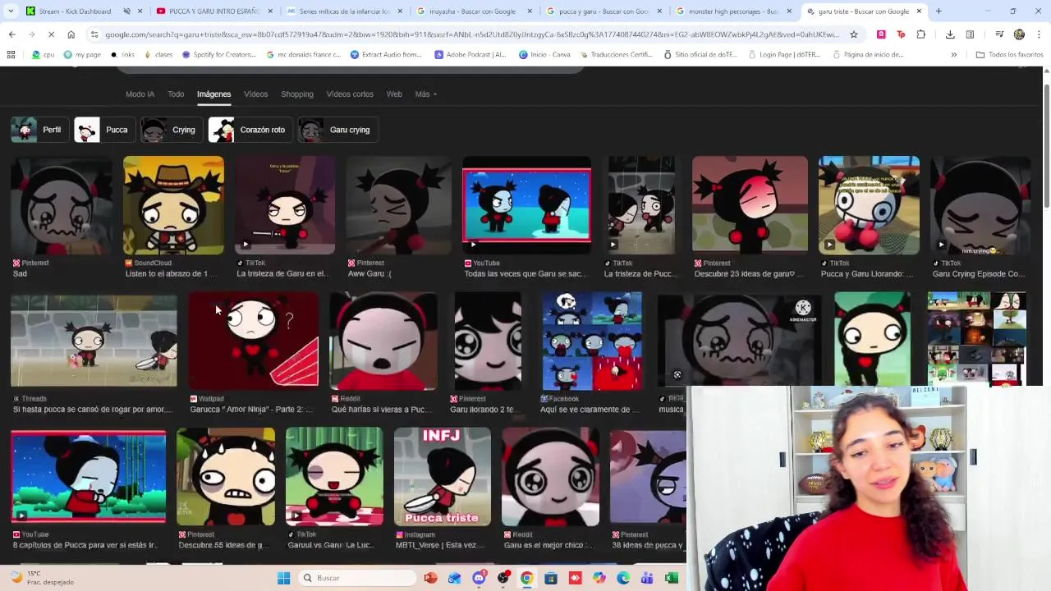Apply the 'Corazón roto' filter chip

coord(249,130)
